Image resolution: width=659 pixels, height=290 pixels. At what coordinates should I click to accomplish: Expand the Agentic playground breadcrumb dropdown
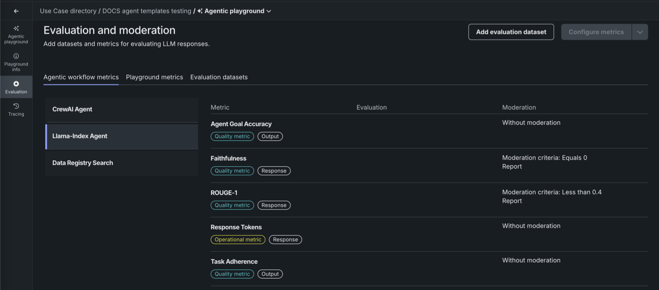tap(269, 11)
